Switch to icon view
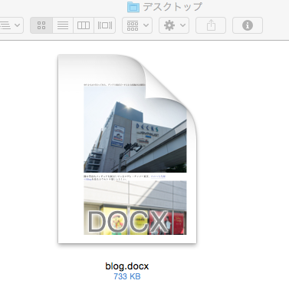The image size is (289, 297). coord(41,25)
